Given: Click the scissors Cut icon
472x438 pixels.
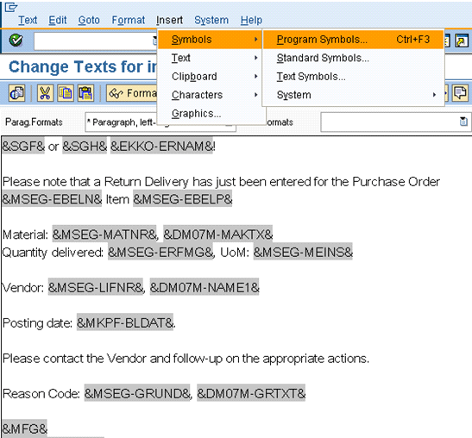Looking at the screenshot, I should 45,93.
